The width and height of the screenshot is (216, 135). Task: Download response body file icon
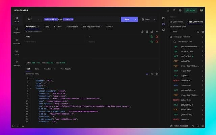tap(152, 74)
